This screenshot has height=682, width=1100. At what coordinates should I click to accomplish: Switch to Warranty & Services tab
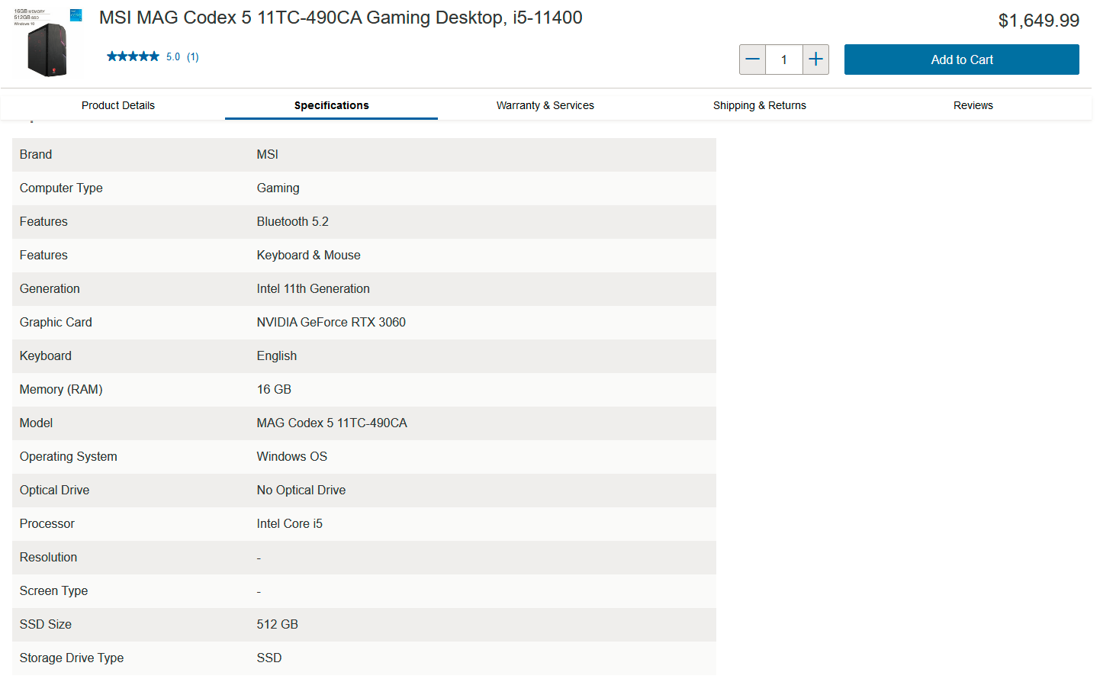(545, 105)
